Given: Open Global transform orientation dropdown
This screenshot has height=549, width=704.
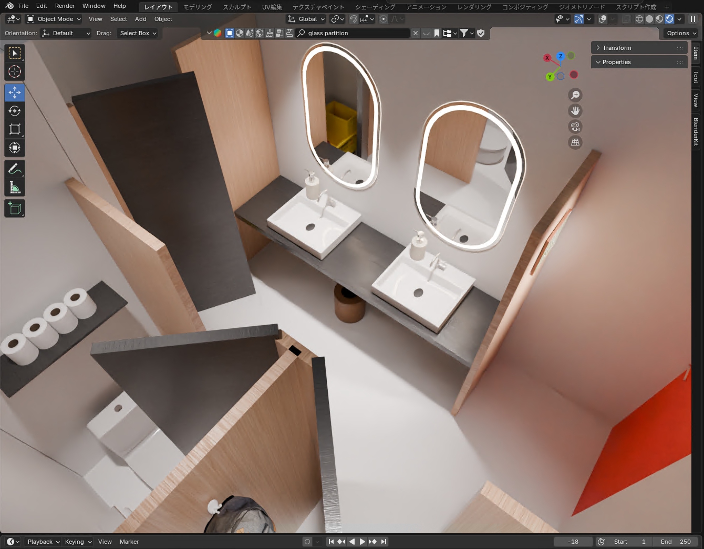Looking at the screenshot, I should (307, 19).
